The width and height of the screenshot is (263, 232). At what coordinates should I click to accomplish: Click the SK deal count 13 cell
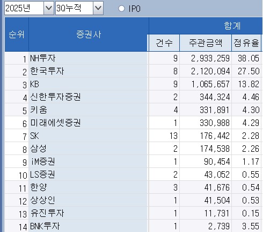tap(164, 136)
